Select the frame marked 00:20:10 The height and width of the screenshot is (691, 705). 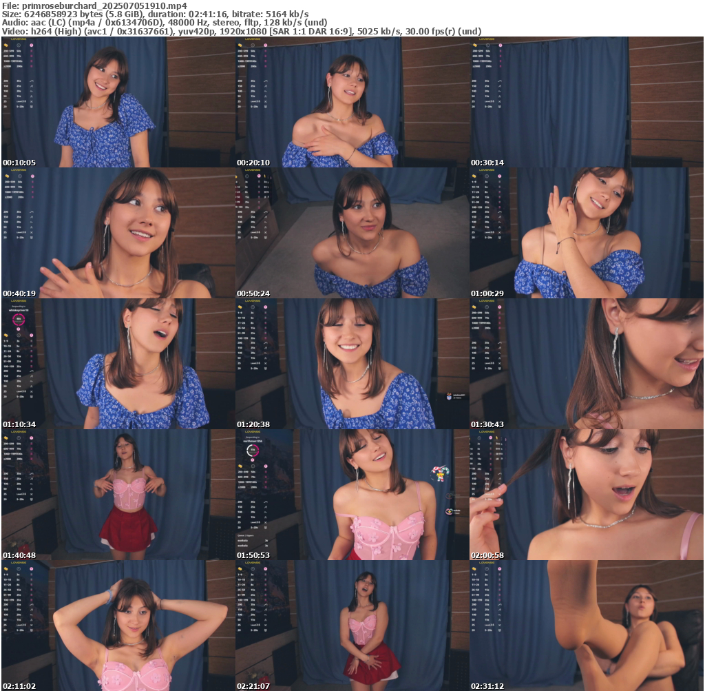tap(352, 102)
